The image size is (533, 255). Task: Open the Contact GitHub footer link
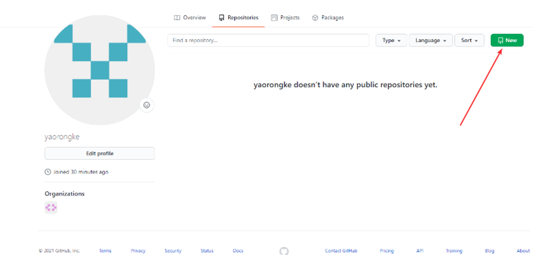coord(341,251)
